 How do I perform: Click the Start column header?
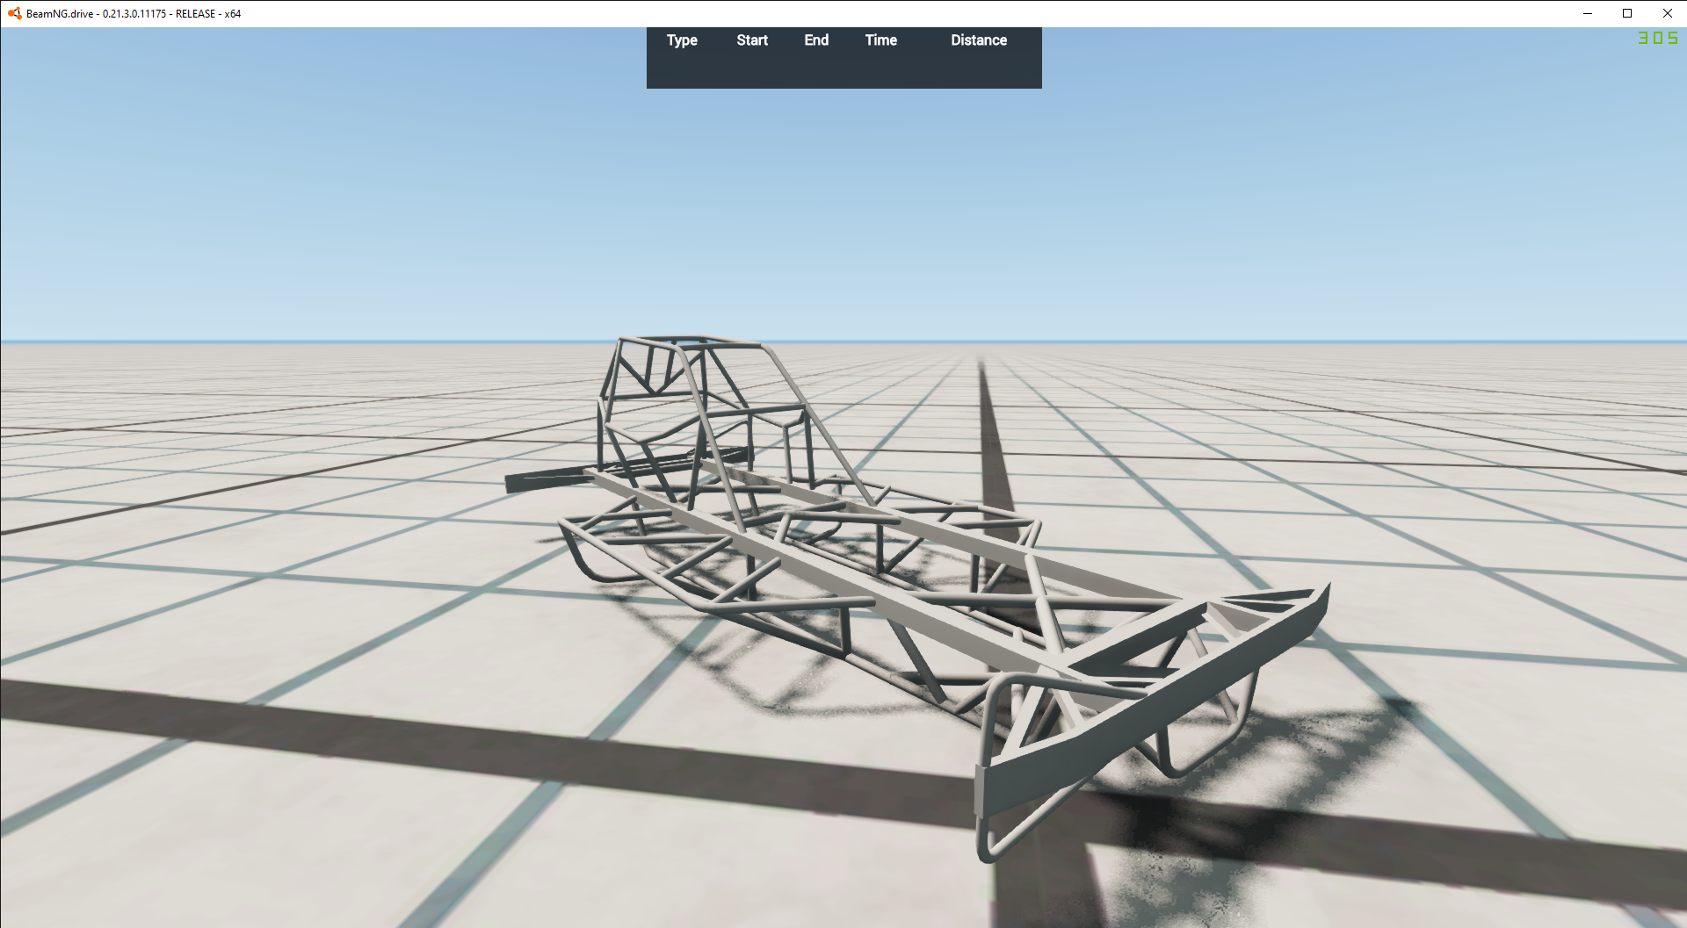click(752, 40)
